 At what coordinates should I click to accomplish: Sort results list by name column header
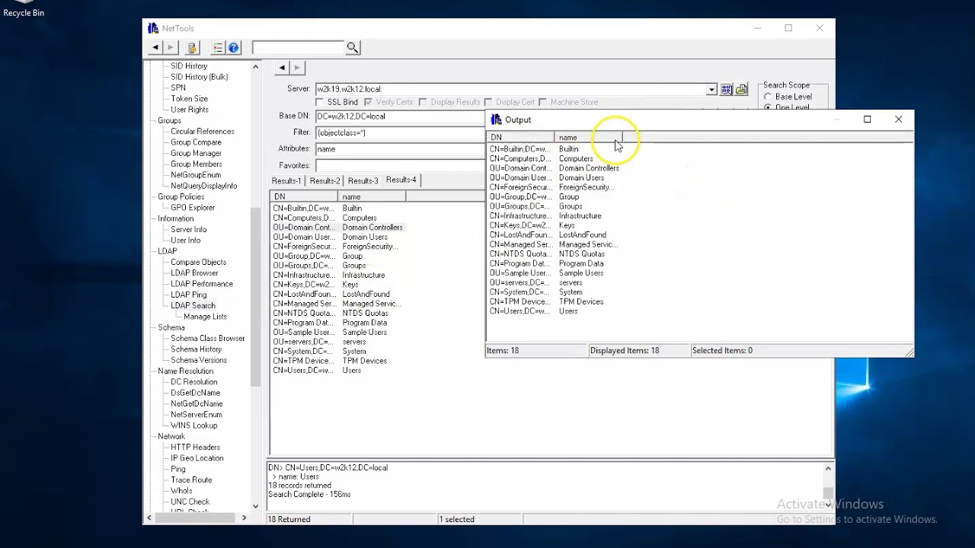pyautogui.click(x=372, y=197)
